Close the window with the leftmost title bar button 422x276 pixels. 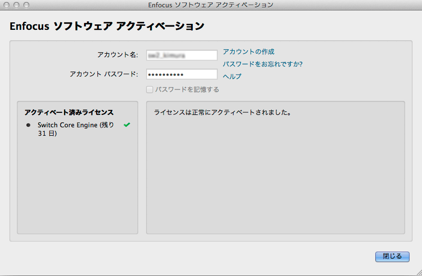click(x=6, y=5)
